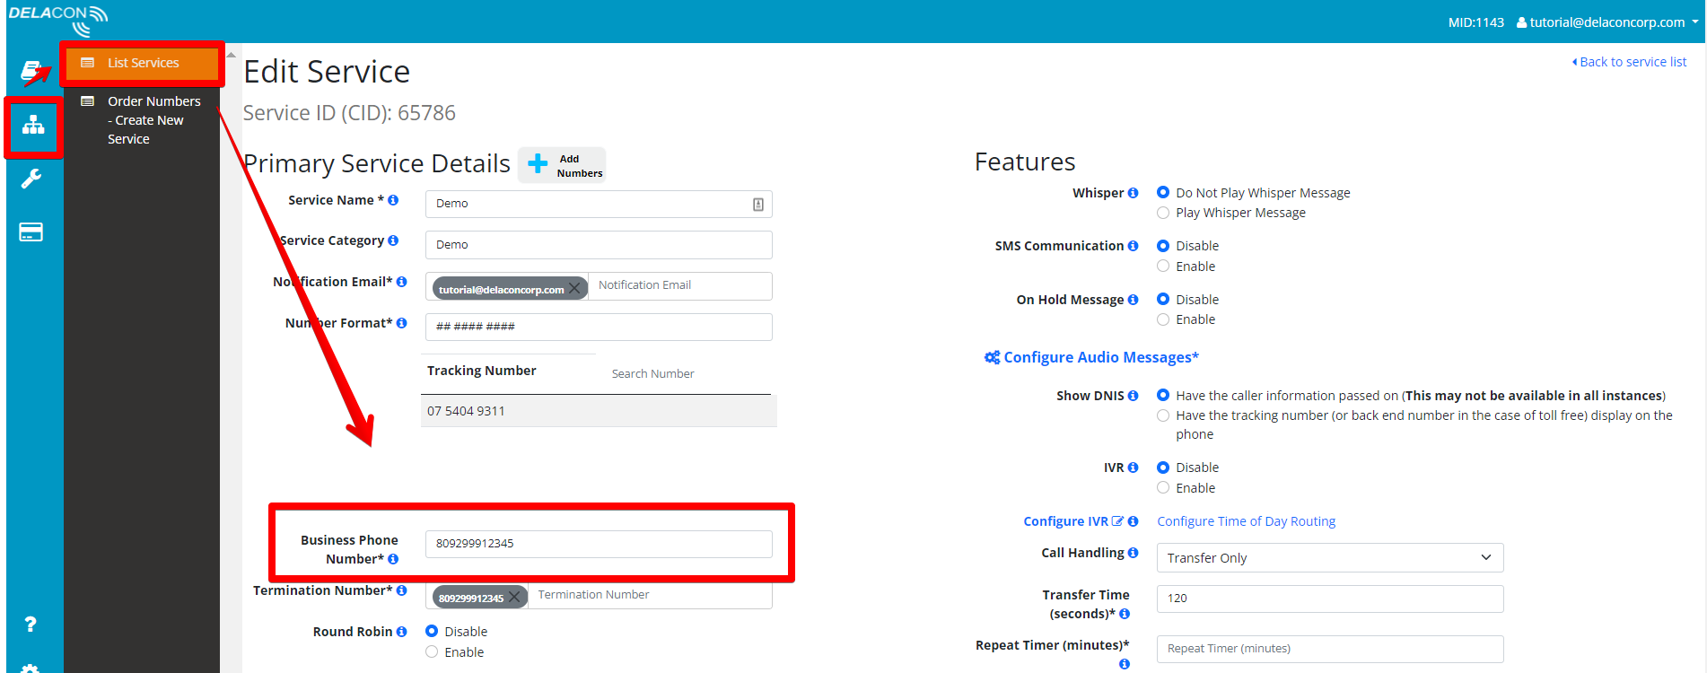This screenshot has width=1707, height=673.
Task: Open Configure Time of Day Routing link
Action: 1246,521
